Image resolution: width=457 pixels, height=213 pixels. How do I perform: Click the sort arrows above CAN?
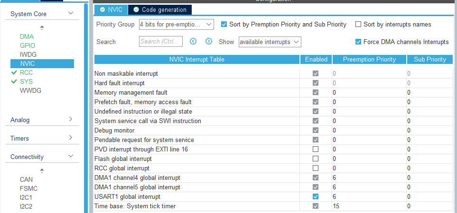coord(42,170)
